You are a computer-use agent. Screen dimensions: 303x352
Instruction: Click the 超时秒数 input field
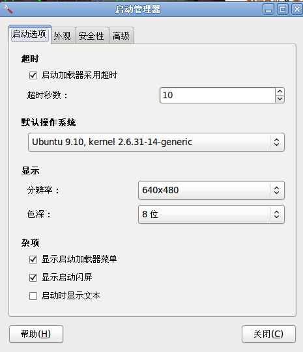218,96
